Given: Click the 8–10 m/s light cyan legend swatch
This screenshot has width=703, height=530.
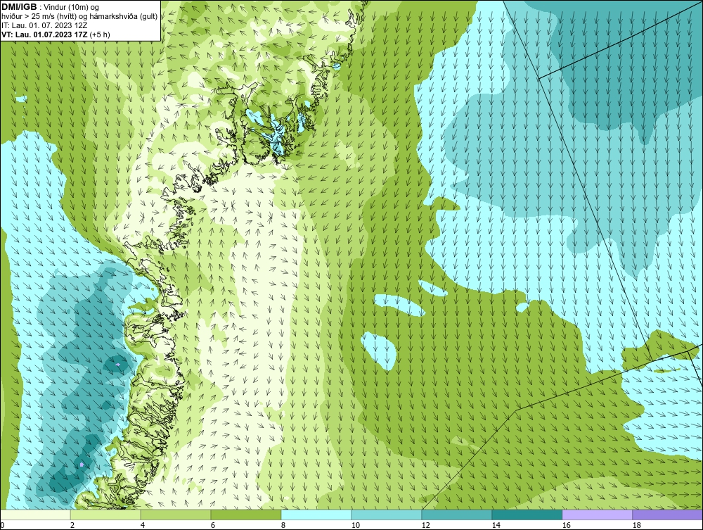Looking at the screenshot, I should pyautogui.click(x=316, y=515).
